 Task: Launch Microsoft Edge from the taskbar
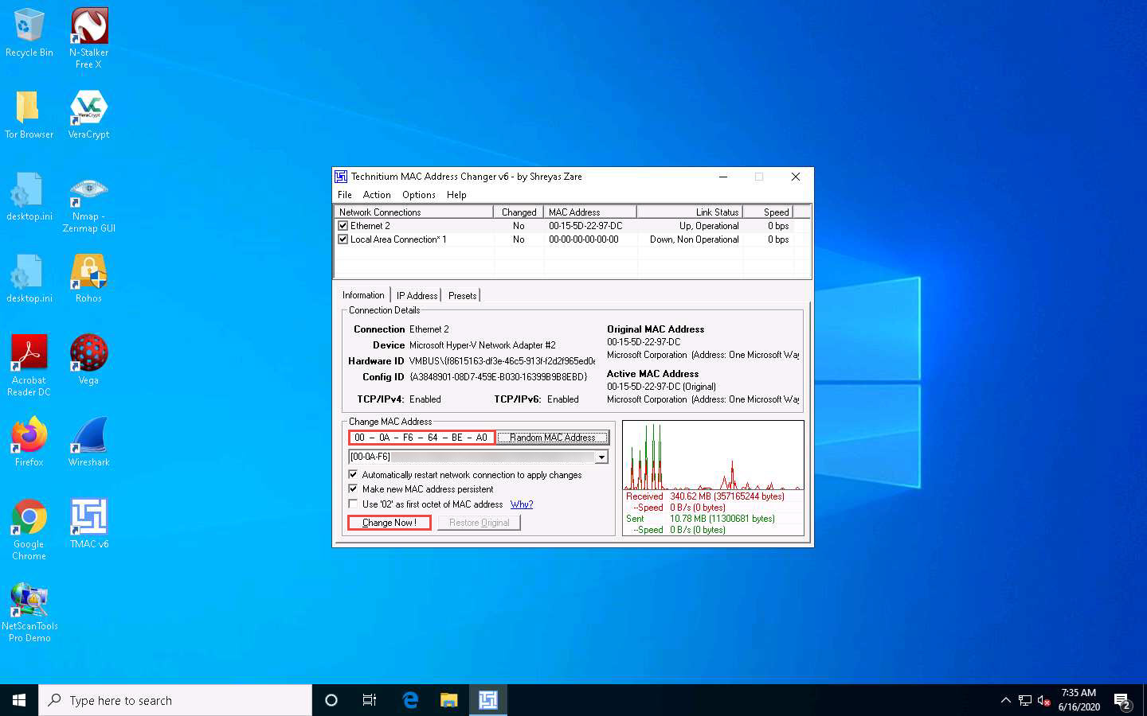(x=410, y=700)
